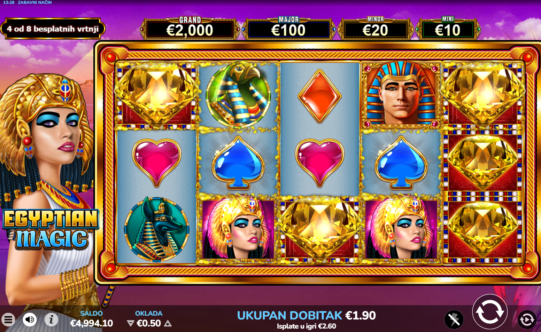This screenshot has height=332, width=541.
Task: Click the Egyptian Magic logo
Action: [51, 229]
